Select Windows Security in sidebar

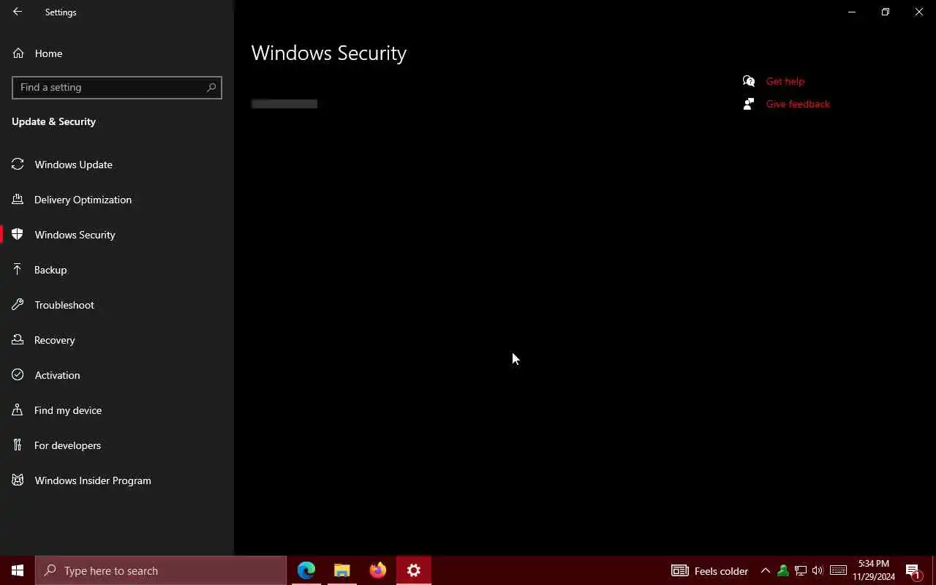(117, 235)
